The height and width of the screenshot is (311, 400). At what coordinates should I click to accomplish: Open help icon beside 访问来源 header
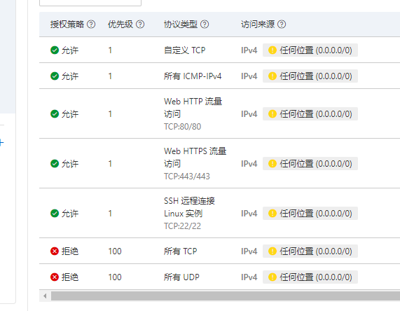282,25
